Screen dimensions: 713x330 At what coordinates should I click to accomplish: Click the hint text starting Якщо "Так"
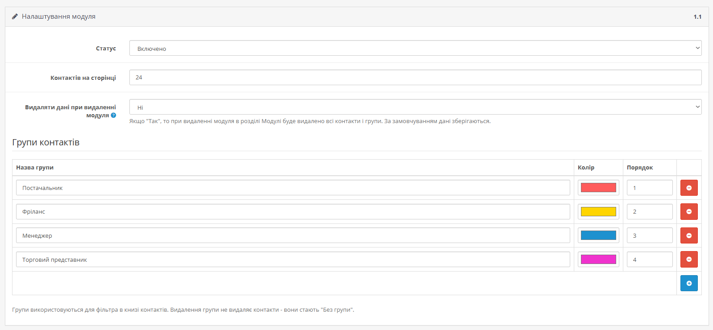[x=310, y=121]
